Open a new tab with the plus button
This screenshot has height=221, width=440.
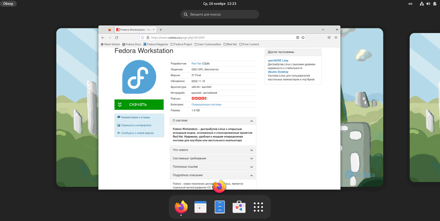[161, 30]
